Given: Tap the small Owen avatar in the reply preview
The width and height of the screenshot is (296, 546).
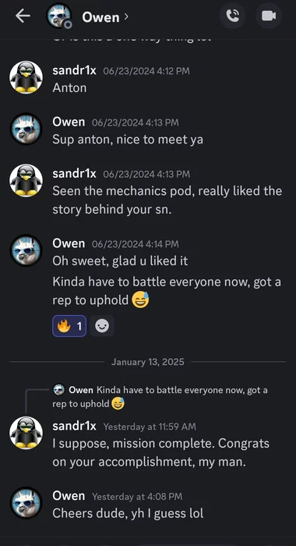Looking at the screenshot, I should [x=58, y=390].
